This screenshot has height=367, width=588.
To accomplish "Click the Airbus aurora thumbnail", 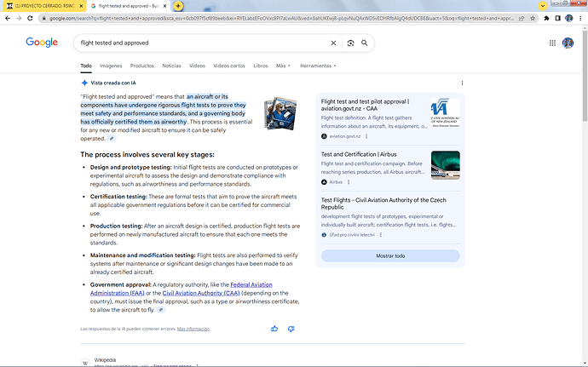I will point(446,165).
